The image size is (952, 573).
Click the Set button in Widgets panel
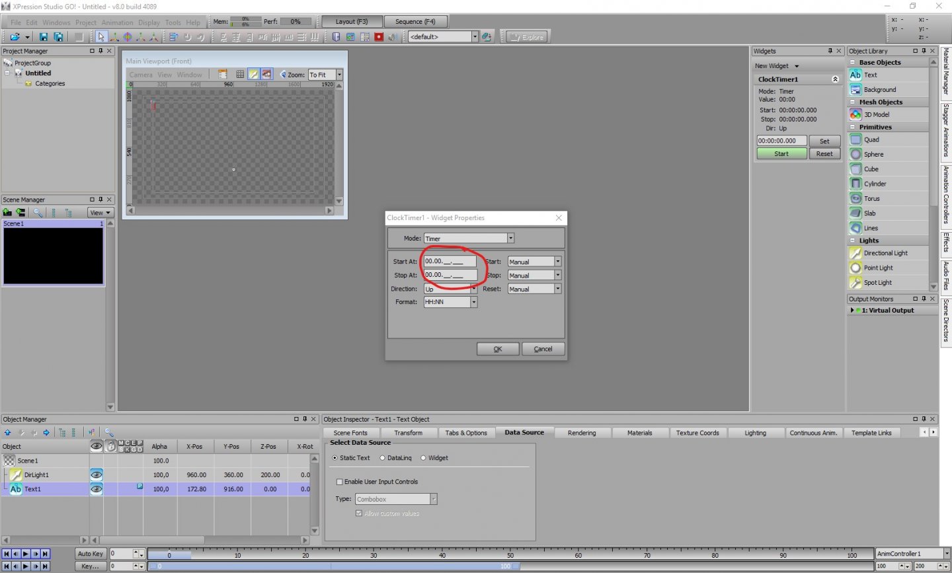coord(824,141)
